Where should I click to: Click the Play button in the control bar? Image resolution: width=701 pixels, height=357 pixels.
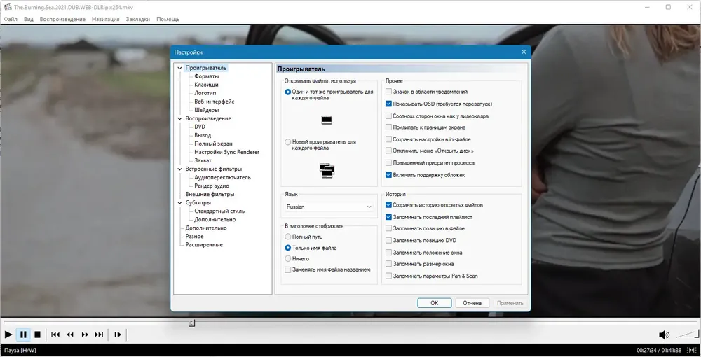tap(8, 334)
